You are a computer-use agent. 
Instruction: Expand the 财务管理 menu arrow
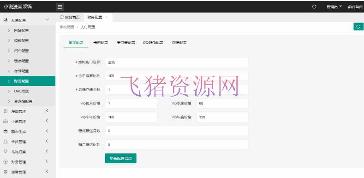click(x=47, y=161)
